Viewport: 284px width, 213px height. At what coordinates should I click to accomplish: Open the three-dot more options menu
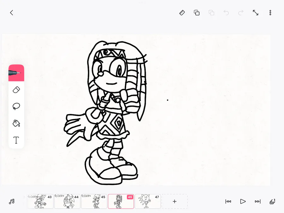click(270, 13)
